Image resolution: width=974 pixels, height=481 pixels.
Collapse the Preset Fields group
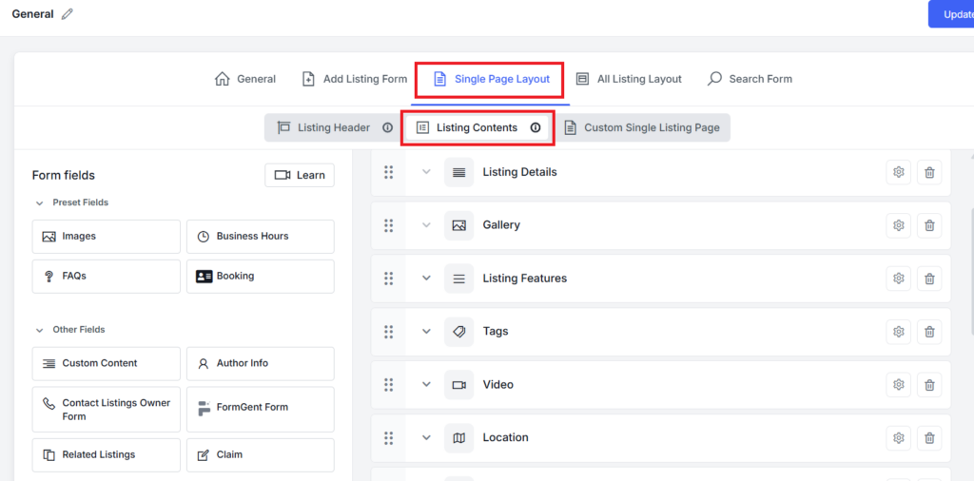click(40, 202)
